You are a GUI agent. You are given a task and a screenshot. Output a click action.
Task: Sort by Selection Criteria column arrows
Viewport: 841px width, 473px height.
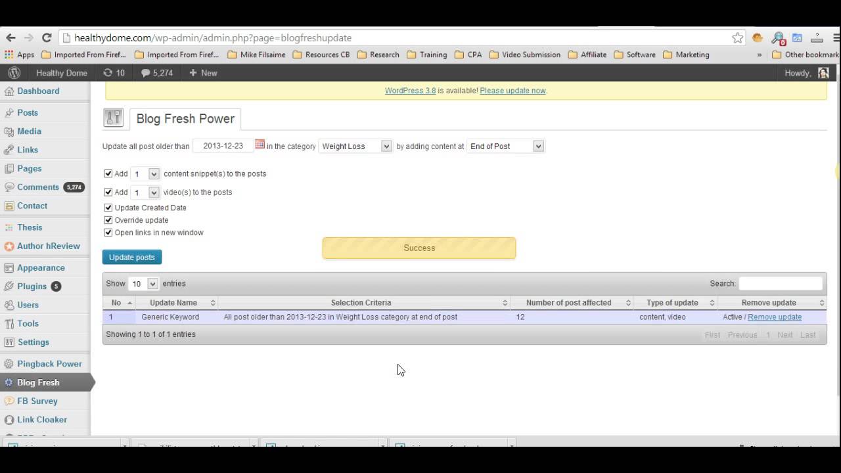click(505, 303)
